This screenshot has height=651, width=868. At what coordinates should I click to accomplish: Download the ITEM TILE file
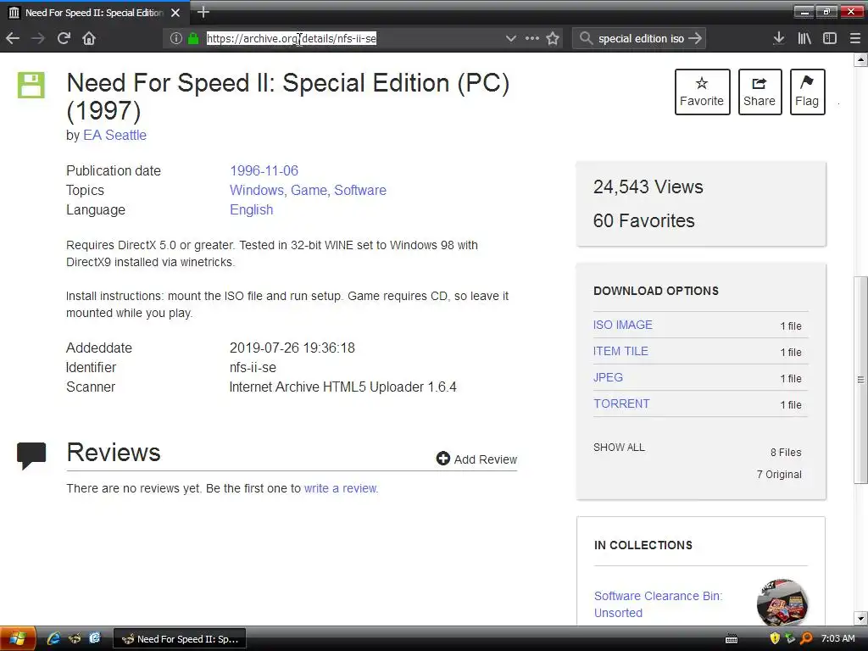(620, 351)
